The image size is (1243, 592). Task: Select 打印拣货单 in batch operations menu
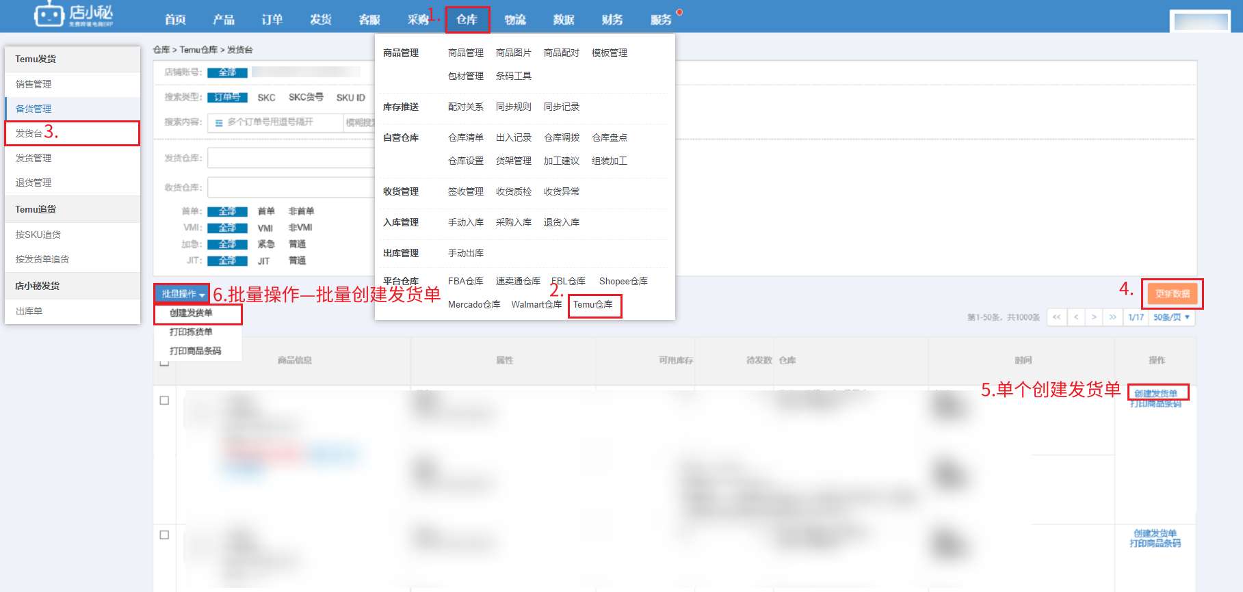pyautogui.click(x=191, y=332)
